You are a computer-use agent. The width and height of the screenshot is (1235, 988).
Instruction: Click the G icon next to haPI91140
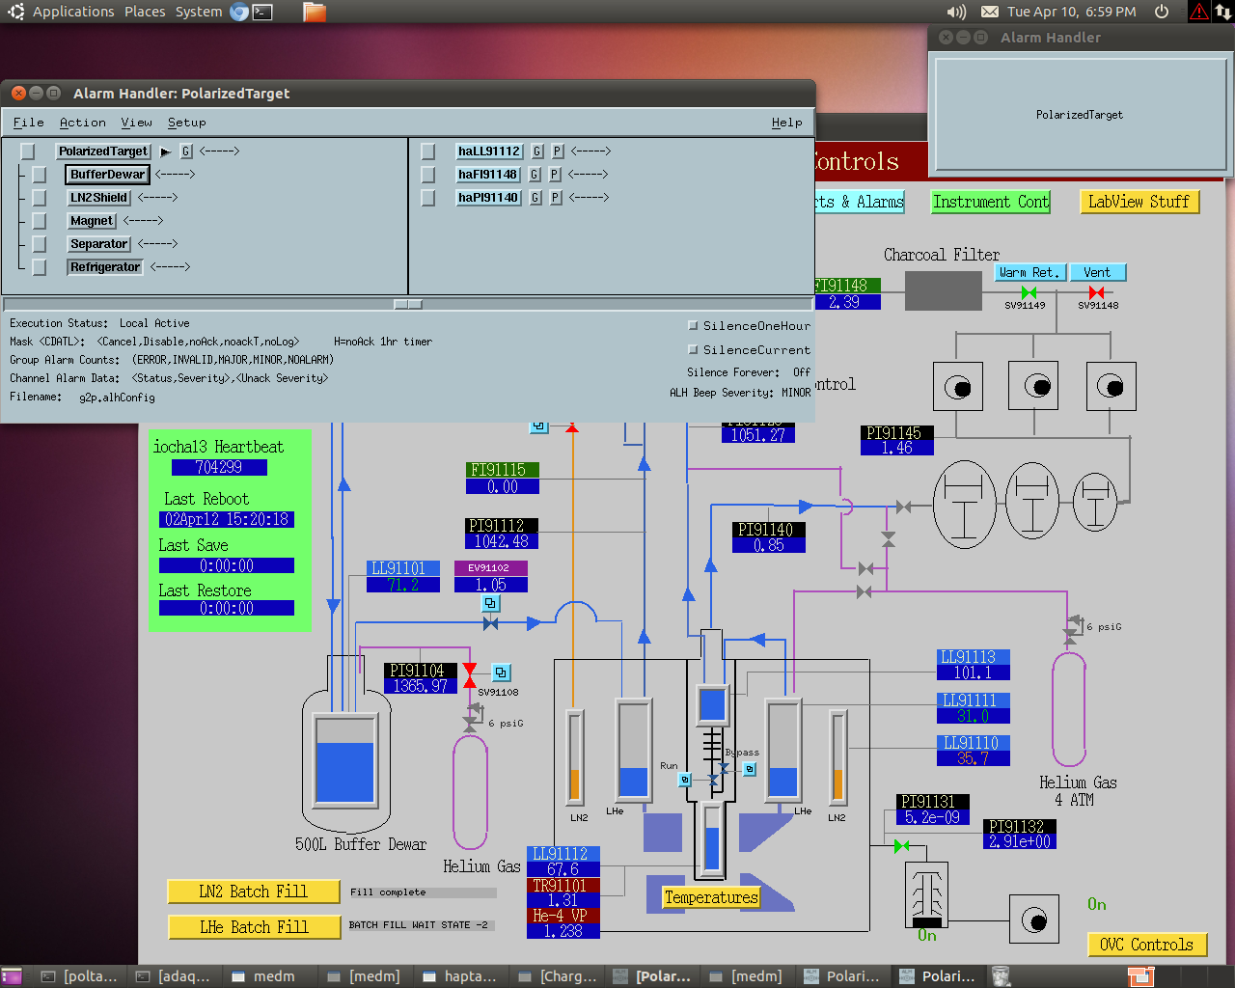(535, 198)
